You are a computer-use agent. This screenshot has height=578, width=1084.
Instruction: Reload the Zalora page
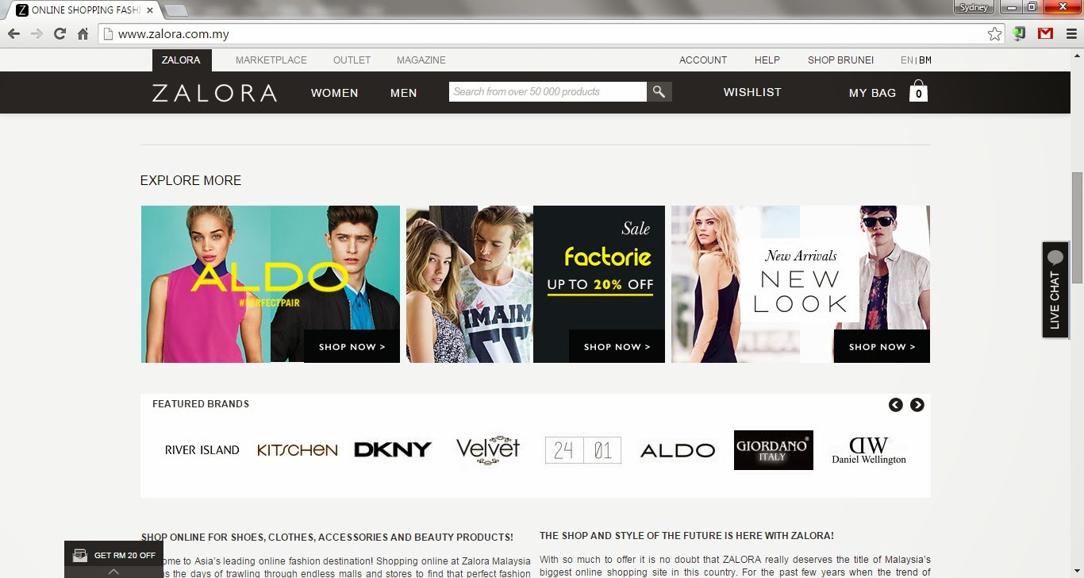(x=60, y=34)
